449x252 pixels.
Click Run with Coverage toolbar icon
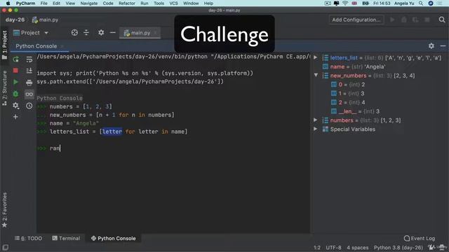click(x=415, y=20)
